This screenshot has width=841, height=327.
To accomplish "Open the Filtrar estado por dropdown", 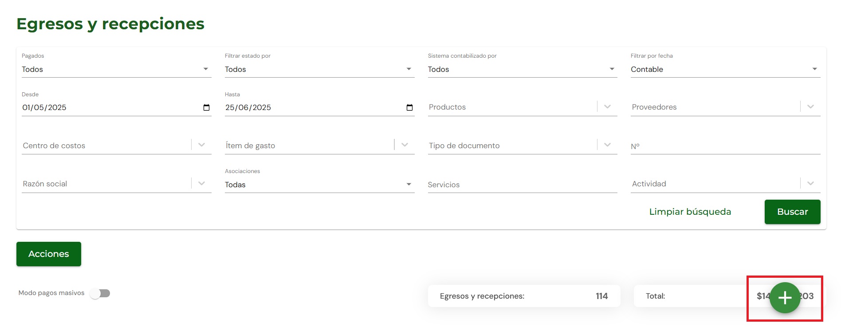I will [319, 69].
